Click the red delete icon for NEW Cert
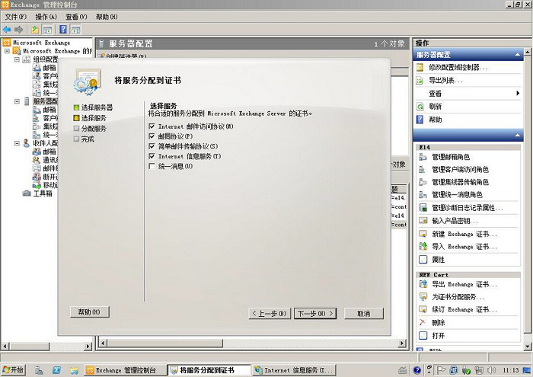 [x=423, y=322]
